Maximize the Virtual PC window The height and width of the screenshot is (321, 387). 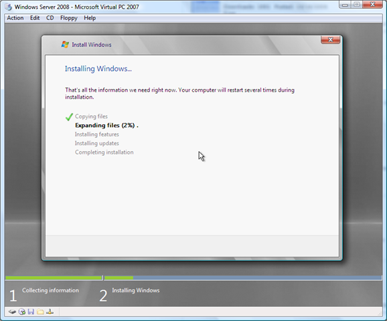tap(356, 5)
